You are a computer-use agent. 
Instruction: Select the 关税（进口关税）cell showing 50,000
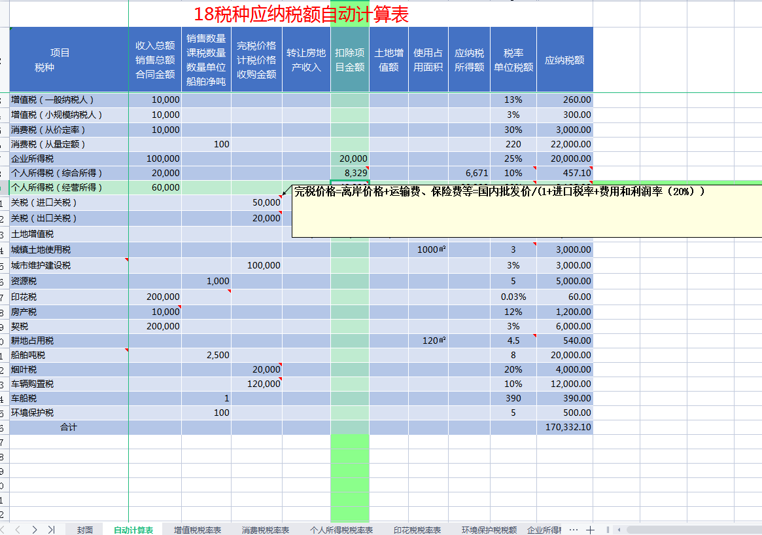tap(257, 204)
